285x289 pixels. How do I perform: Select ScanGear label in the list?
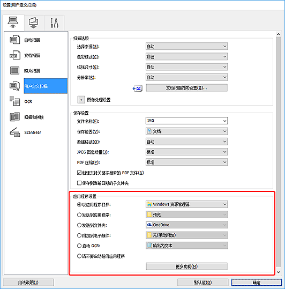[33, 132]
